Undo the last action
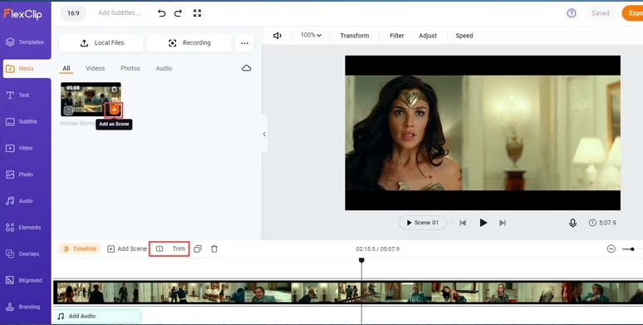The image size is (643, 325). pyautogui.click(x=161, y=13)
